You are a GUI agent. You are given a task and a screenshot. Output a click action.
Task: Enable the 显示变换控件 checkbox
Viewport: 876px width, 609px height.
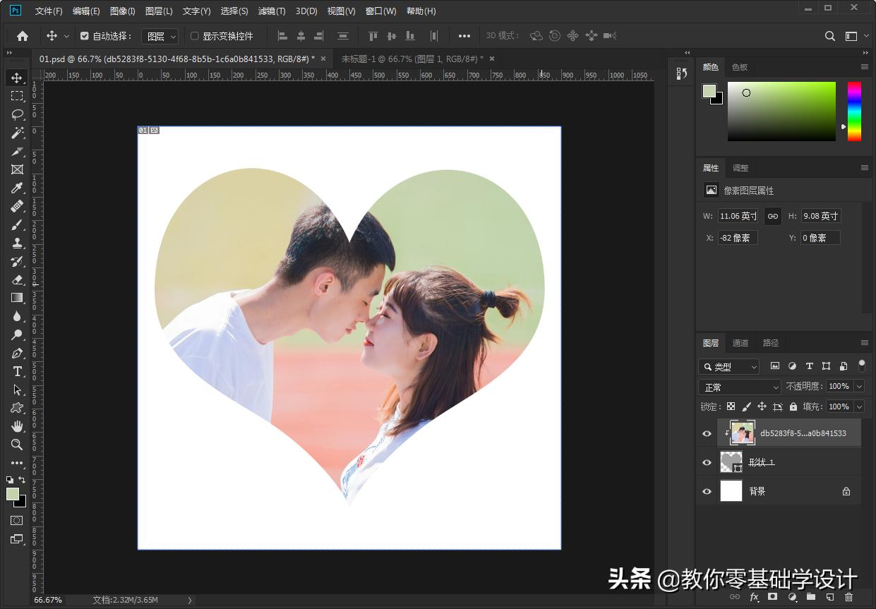pos(195,36)
